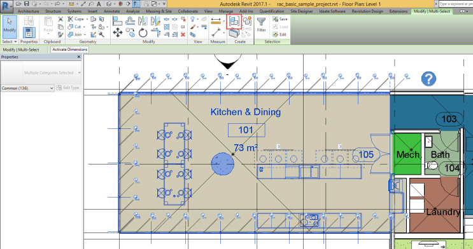Select the Align tool
This screenshot has height=249, width=473.
(117, 21)
